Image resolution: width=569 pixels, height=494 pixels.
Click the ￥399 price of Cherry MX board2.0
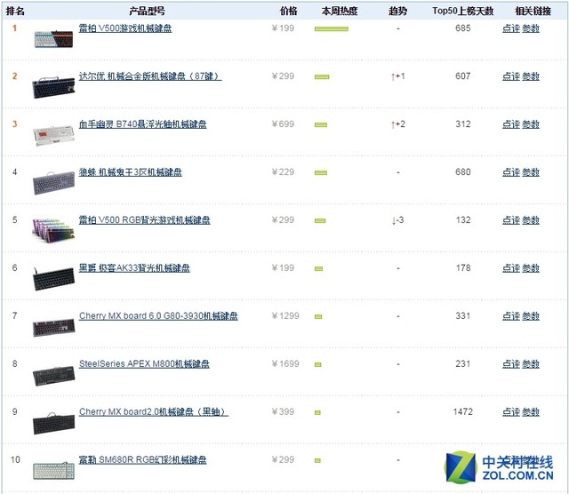tap(283, 411)
